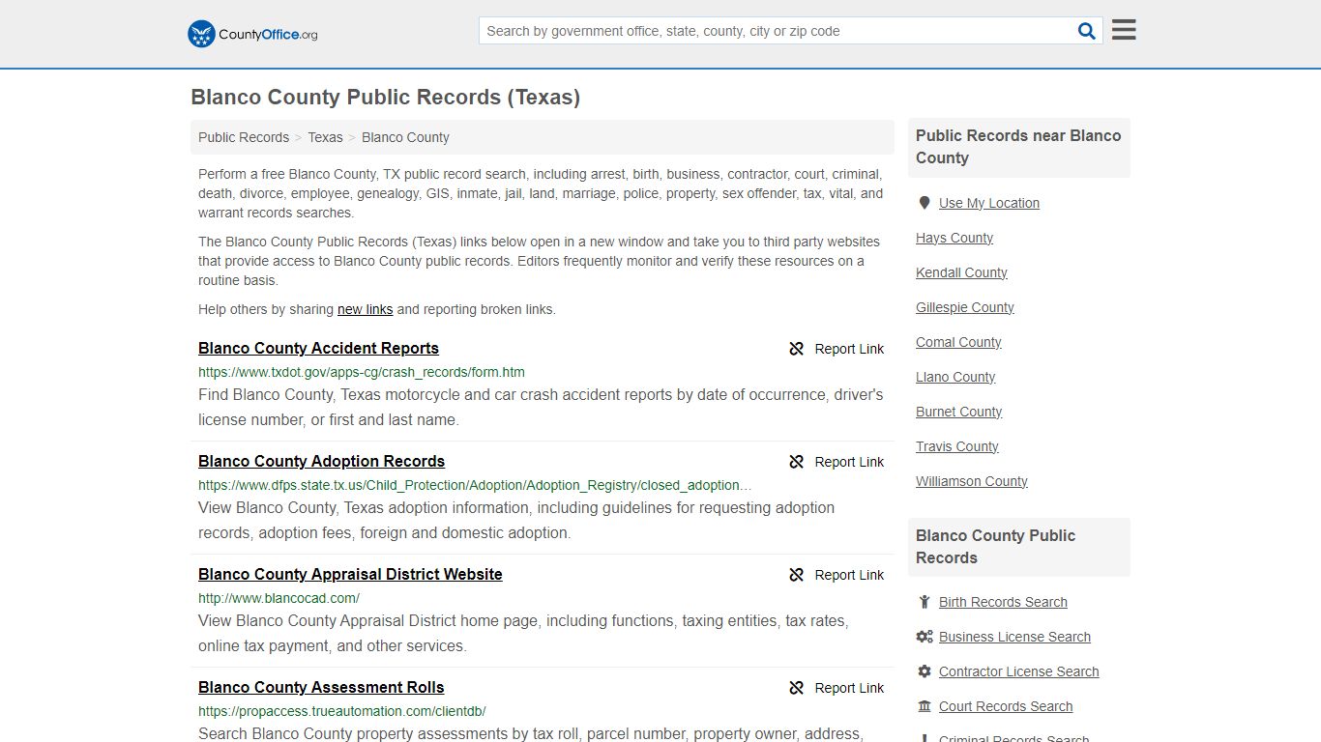Image resolution: width=1321 pixels, height=742 pixels.
Task: Open Kendall County records
Action: click(961, 272)
